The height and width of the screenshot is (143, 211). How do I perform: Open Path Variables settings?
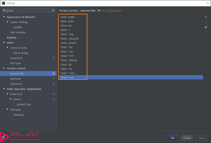[x=18, y=33]
